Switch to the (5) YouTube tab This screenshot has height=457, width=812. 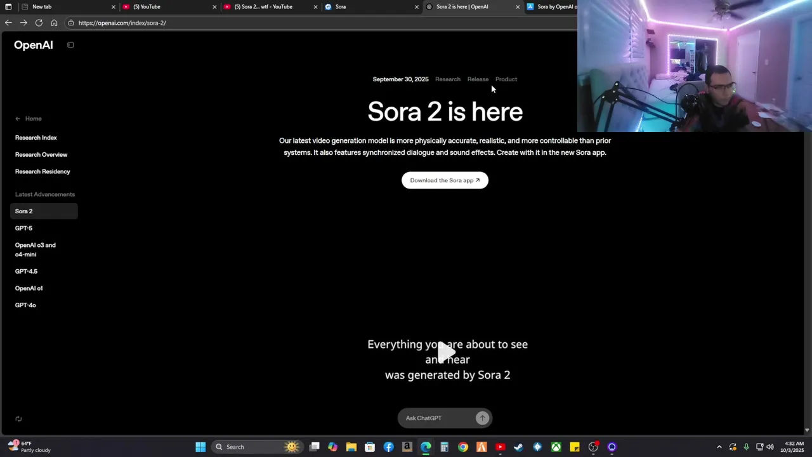[169, 6]
